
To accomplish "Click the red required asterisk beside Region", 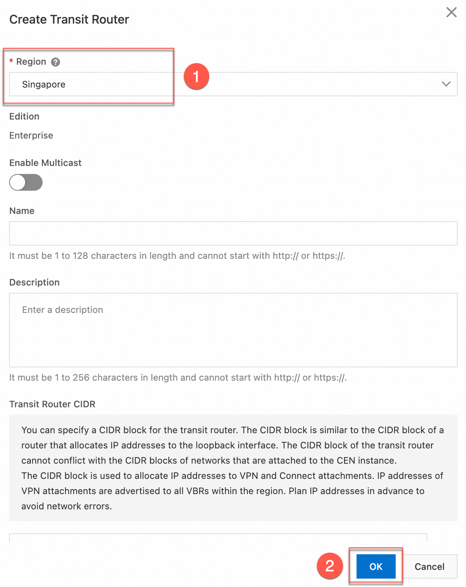I will [x=11, y=62].
